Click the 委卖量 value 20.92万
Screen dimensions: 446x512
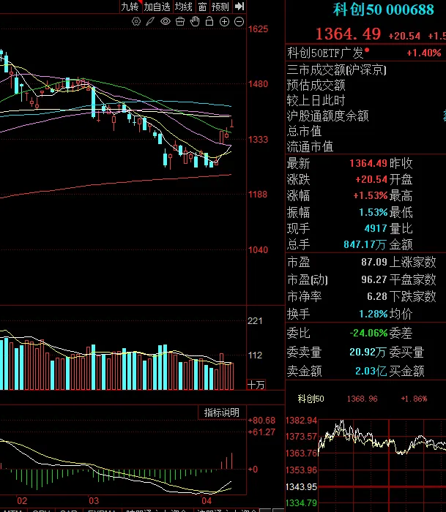pos(368,352)
